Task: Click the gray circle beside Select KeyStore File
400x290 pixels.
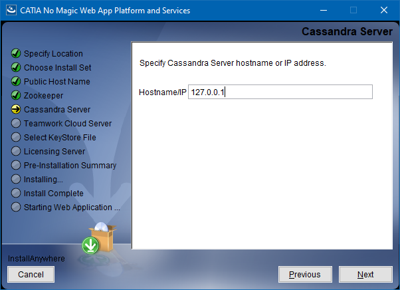Action: (16, 137)
